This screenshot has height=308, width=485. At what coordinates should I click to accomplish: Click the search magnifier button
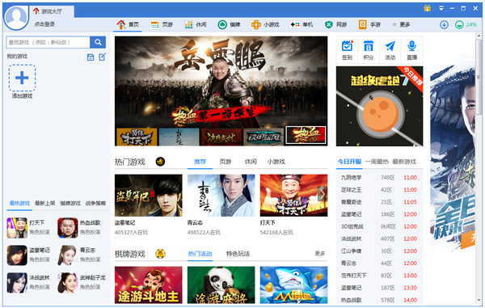pyautogui.click(x=98, y=42)
